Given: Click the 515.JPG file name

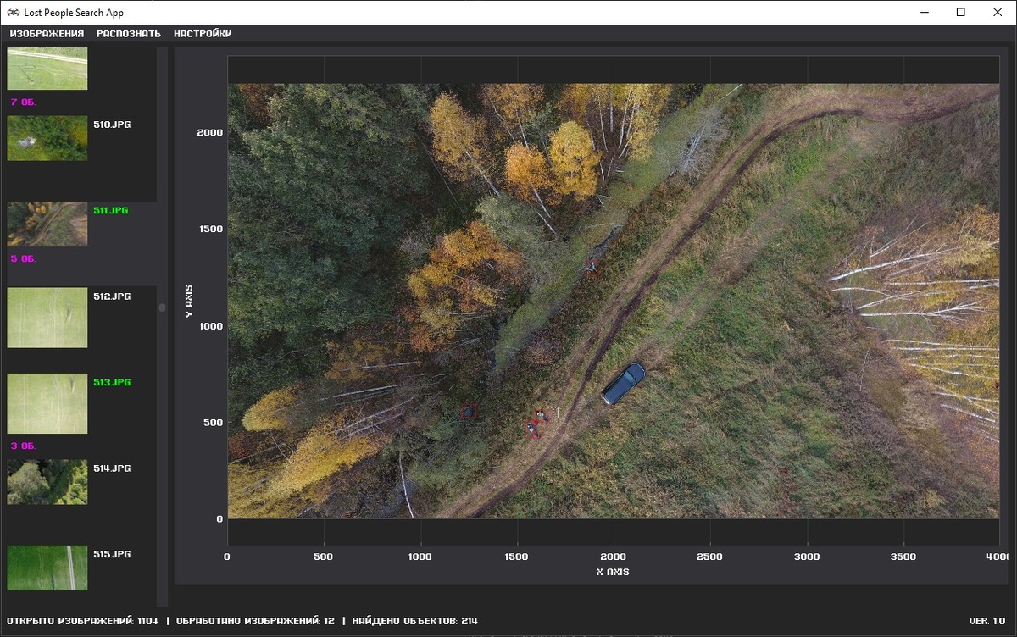Looking at the screenshot, I should tap(112, 554).
